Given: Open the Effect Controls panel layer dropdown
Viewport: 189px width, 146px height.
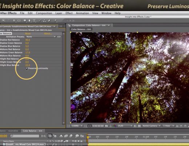Looking at the screenshot, I should (x=54, y=26).
